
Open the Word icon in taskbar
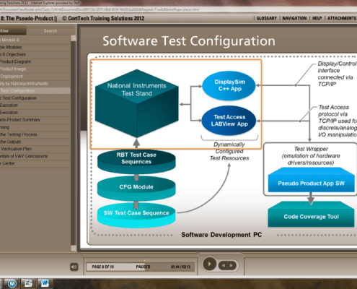[45, 283]
